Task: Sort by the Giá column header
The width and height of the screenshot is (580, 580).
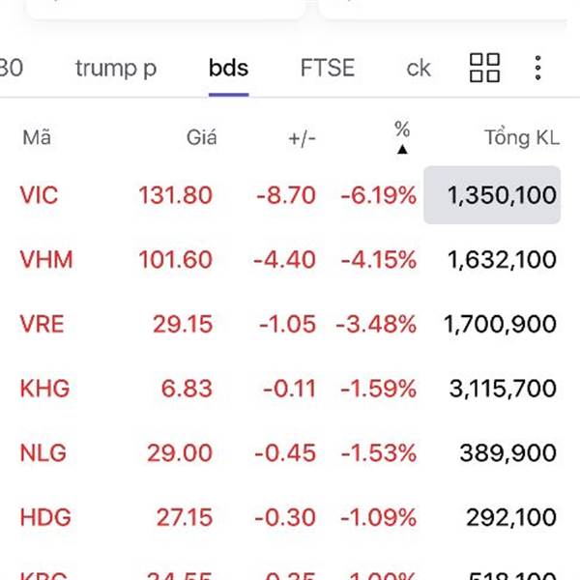Action: pos(201,138)
